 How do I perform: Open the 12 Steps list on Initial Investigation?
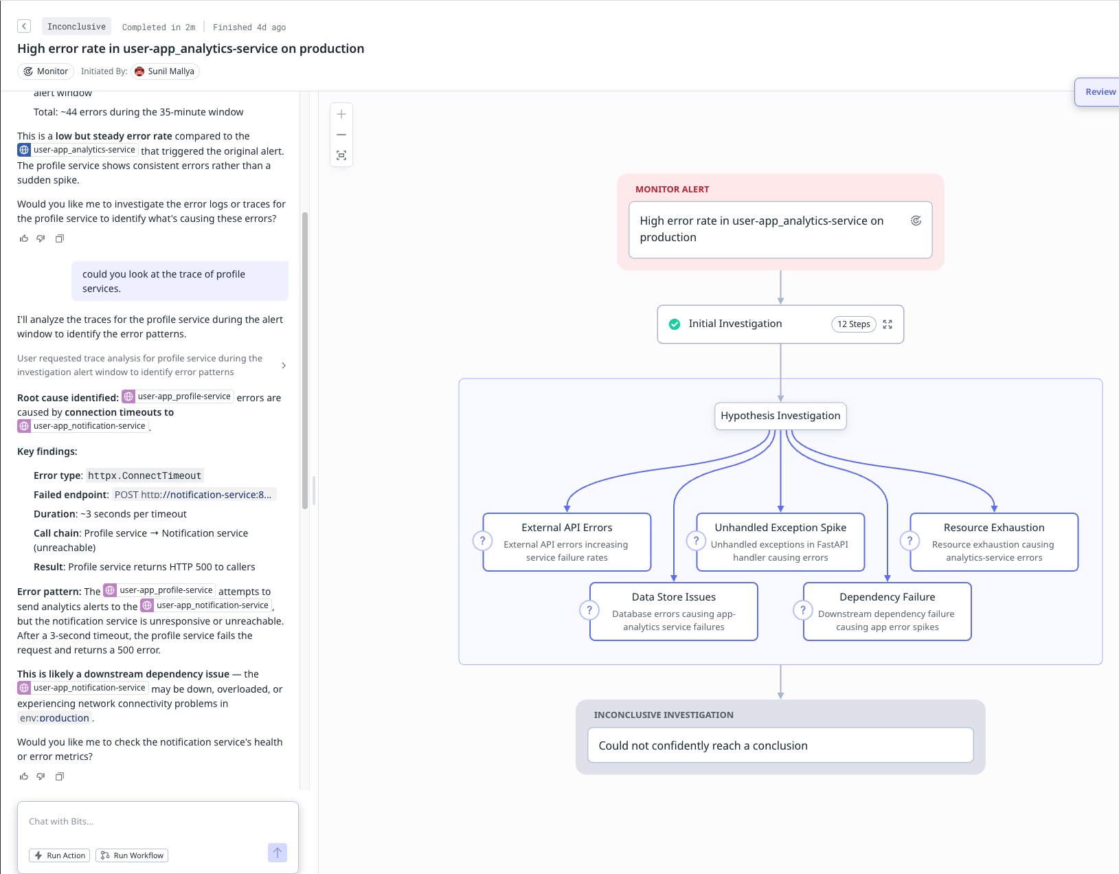(853, 324)
